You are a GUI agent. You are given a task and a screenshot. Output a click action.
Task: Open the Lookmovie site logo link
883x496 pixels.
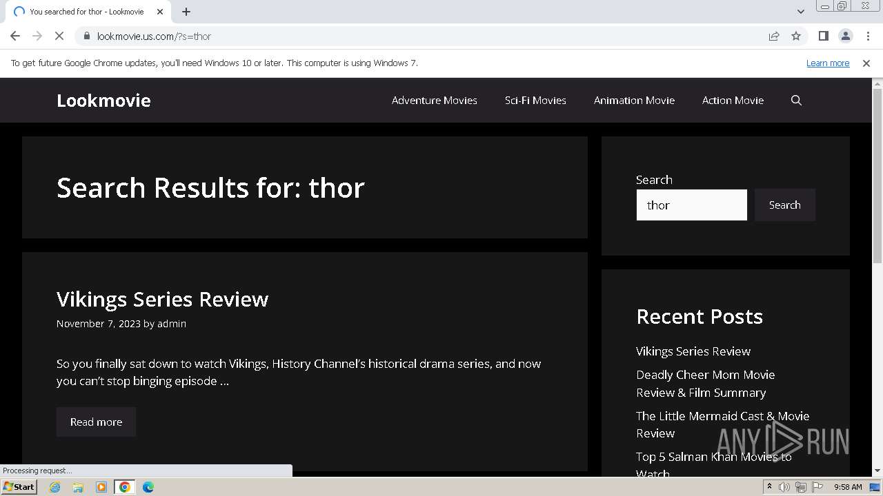pos(103,101)
